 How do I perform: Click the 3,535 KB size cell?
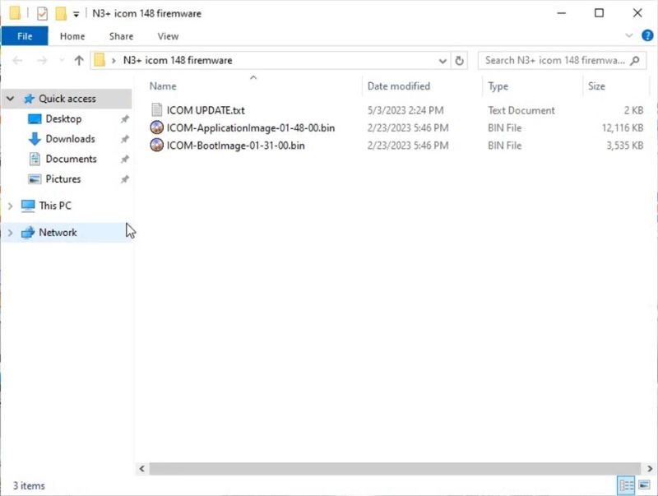coord(624,146)
